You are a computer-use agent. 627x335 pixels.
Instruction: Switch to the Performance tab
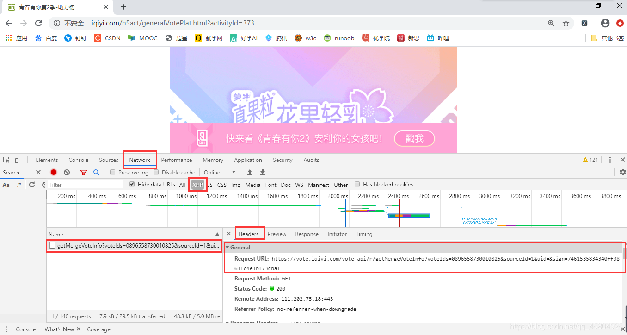177,160
